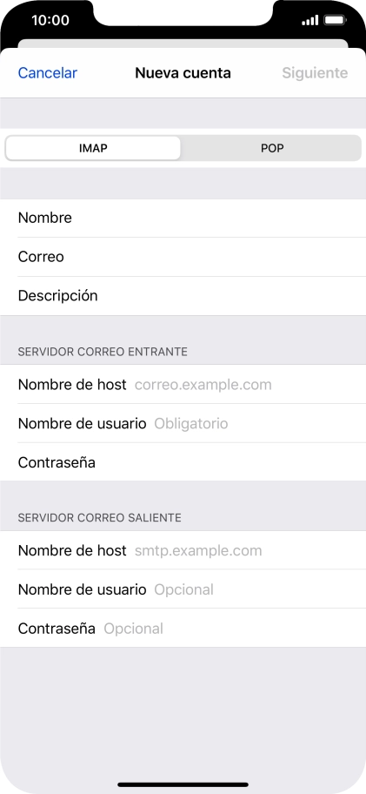Tap the Cancelar button
Screen dimensions: 366x794
pyautogui.click(x=48, y=73)
